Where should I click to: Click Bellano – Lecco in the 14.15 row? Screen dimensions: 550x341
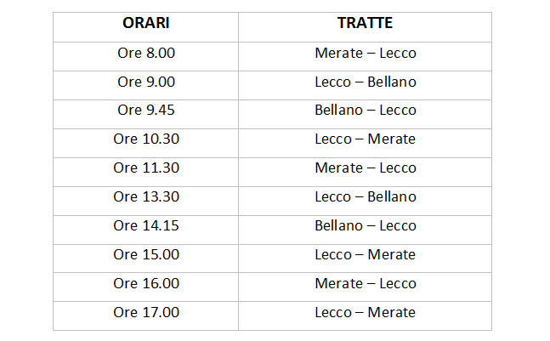[365, 225]
